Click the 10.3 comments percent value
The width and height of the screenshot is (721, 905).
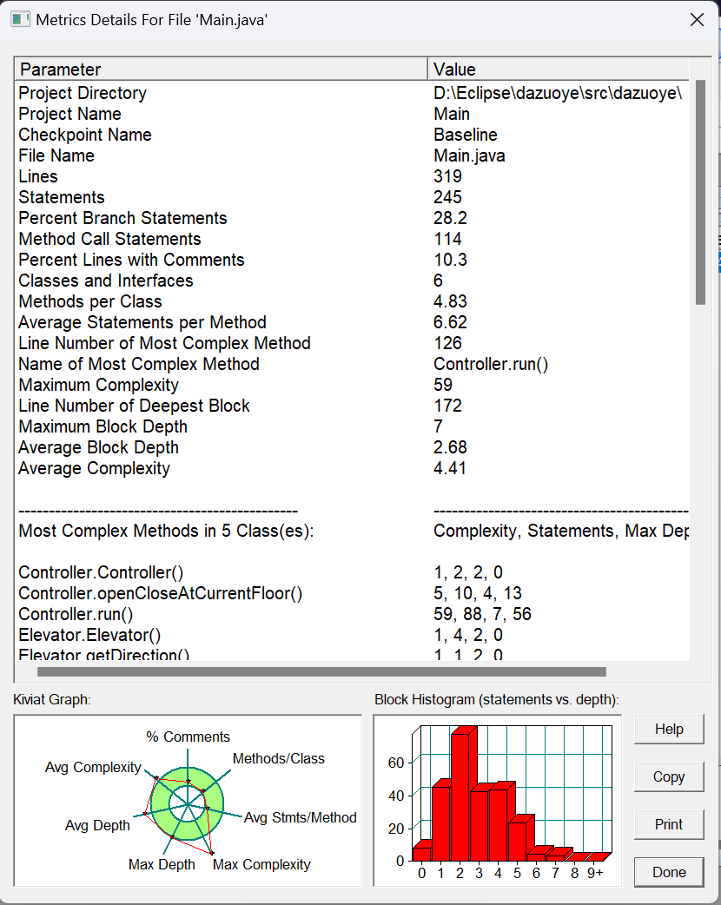click(x=450, y=260)
